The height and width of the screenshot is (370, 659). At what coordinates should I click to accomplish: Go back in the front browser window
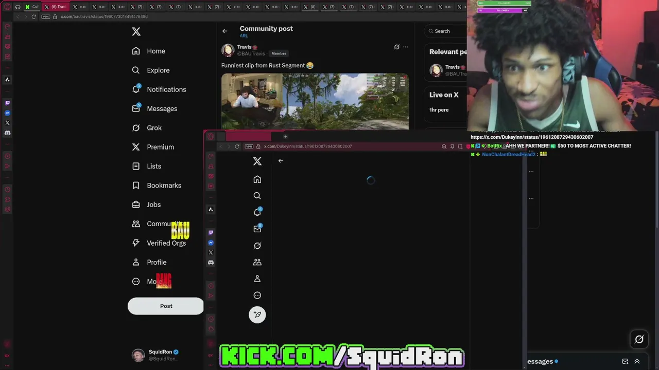pos(221,146)
